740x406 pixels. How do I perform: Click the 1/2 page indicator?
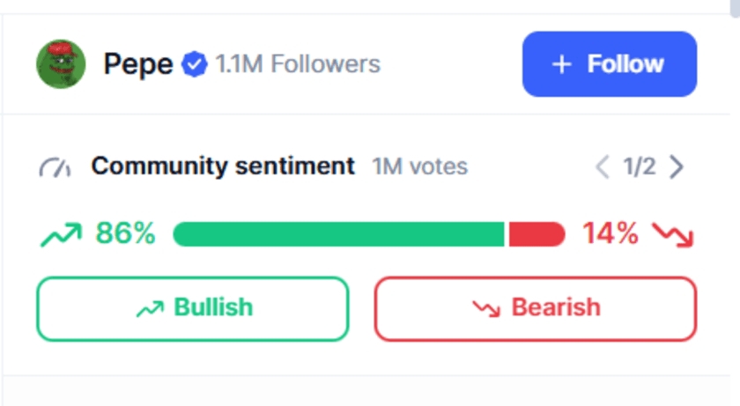[x=640, y=166]
